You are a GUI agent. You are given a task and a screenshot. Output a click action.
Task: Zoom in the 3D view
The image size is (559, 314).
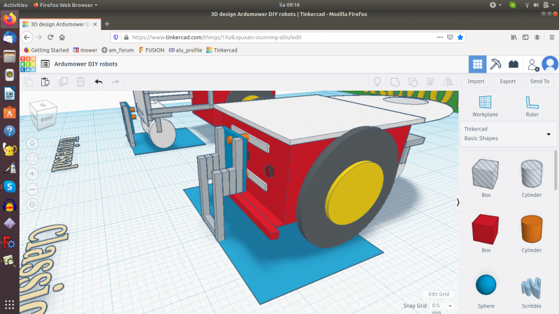tap(32, 174)
